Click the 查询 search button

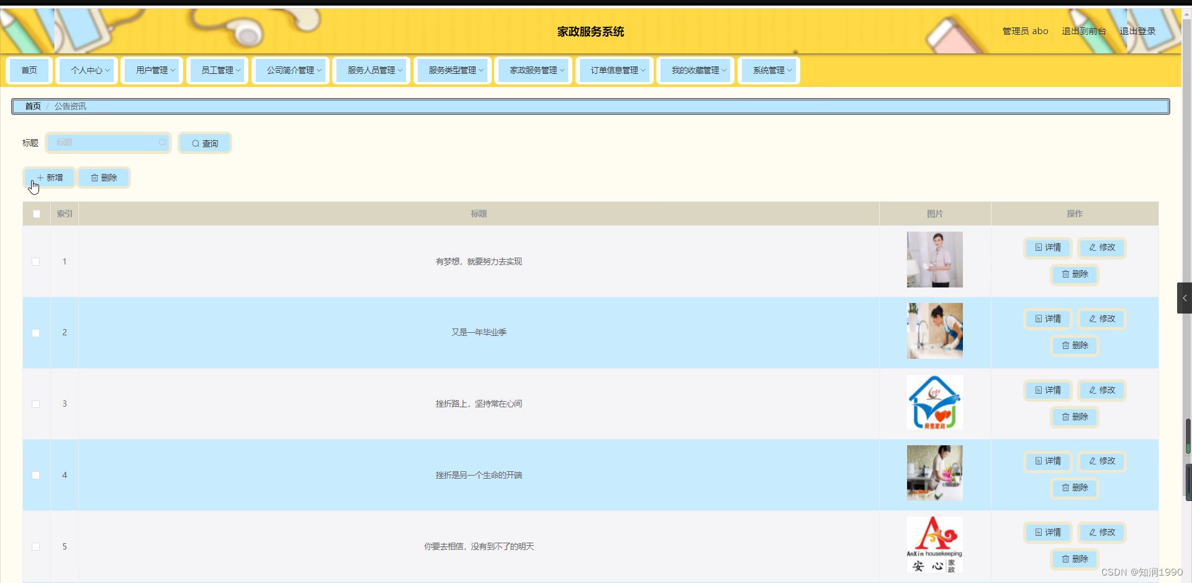204,142
